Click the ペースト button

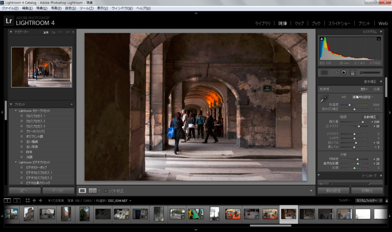pyautogui.click(x=58, y=191)
